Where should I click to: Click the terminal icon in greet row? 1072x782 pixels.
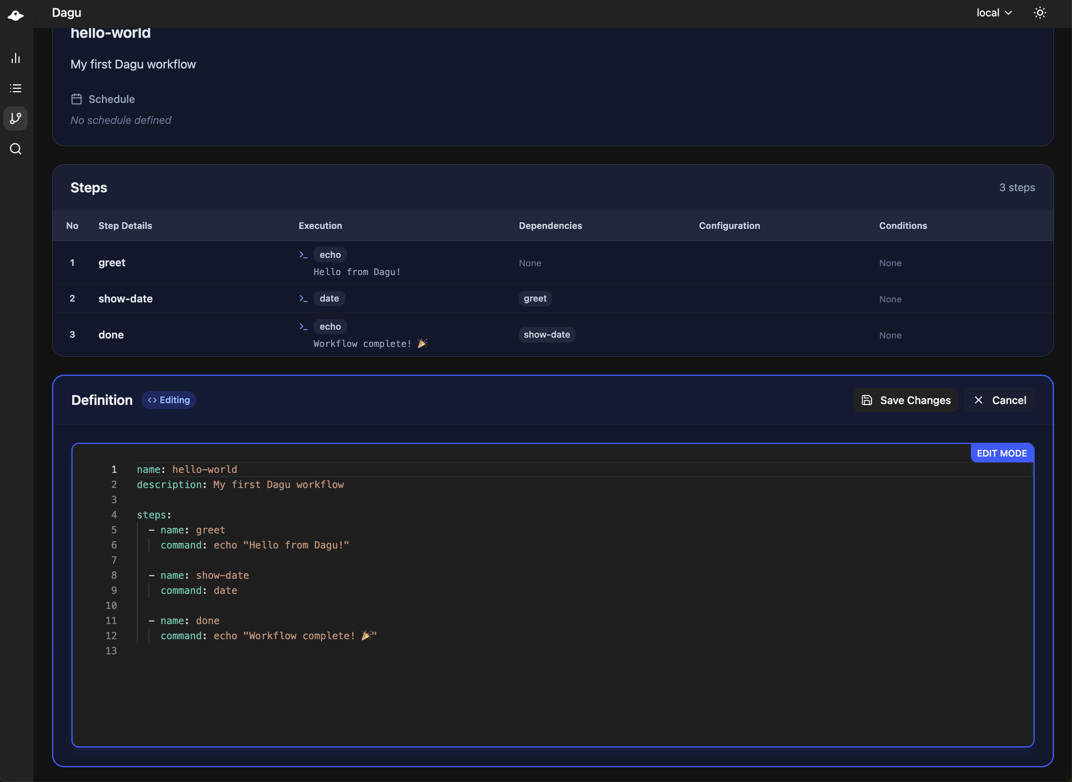click(303, 255)
